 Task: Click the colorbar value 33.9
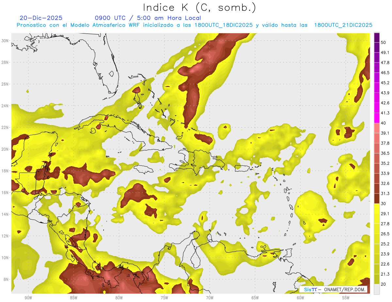click(x=385, y=173)
